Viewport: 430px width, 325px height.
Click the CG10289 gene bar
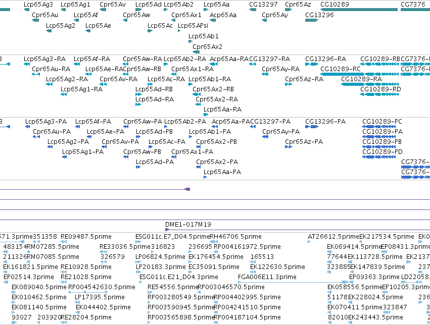359,10
